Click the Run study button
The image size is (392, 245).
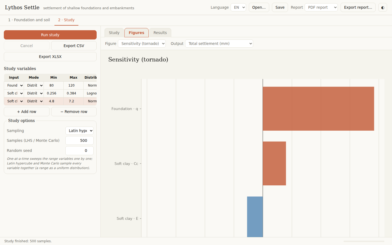tap(50, 35)
